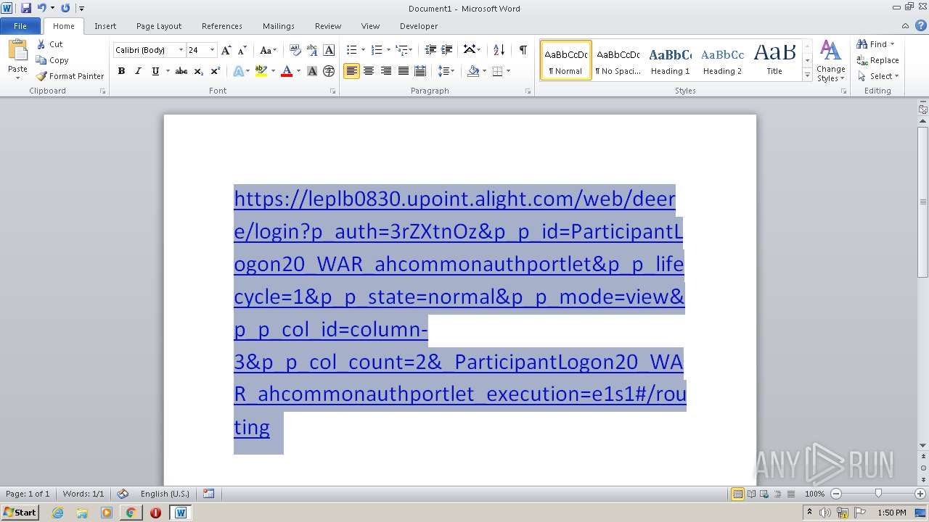Toggle Show/Hide paragraph marks
Viewport: 929px width, 522px height.
[523, 50]
